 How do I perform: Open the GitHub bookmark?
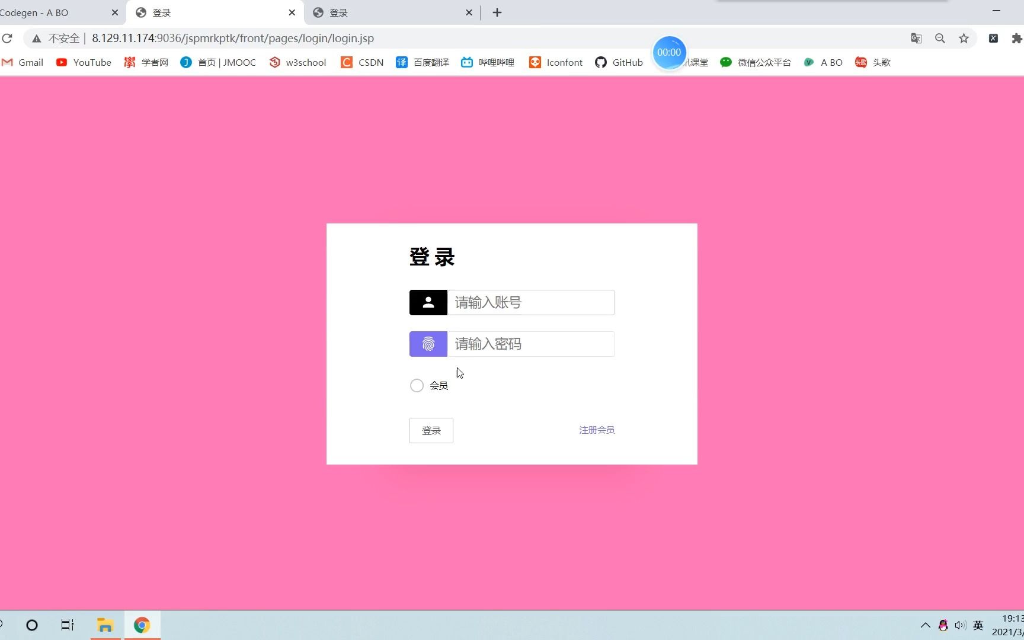coord(619,63)
